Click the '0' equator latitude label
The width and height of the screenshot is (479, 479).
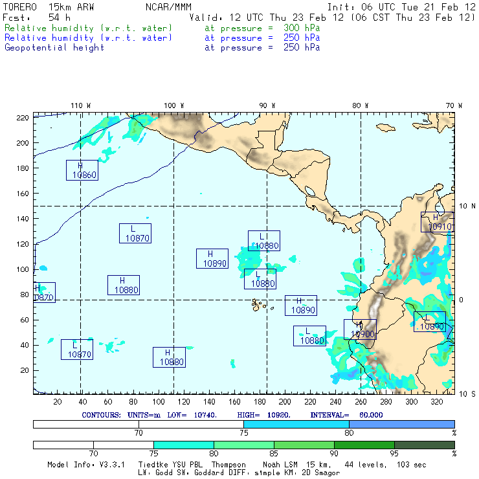461,300
